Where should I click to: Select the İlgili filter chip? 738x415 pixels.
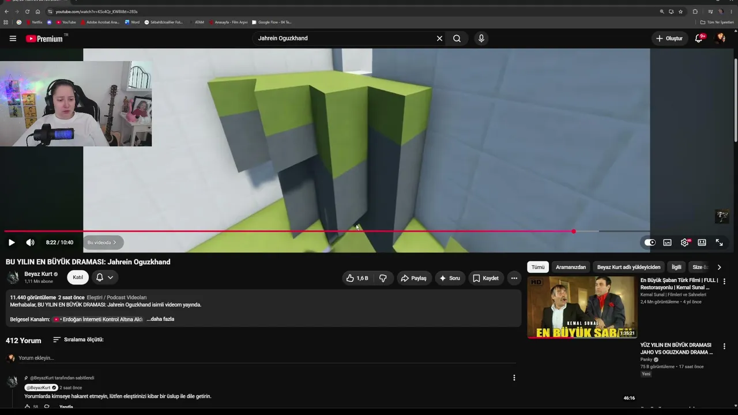(x=676, y=267)
